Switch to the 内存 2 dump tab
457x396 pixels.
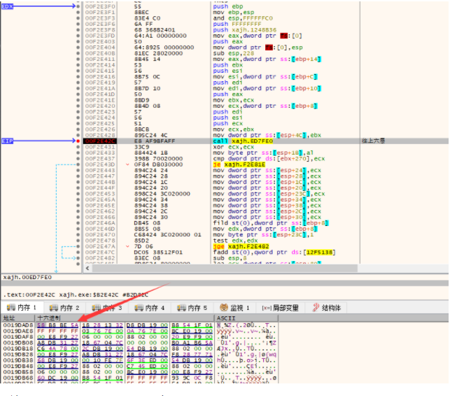click(x=64, y=308)
